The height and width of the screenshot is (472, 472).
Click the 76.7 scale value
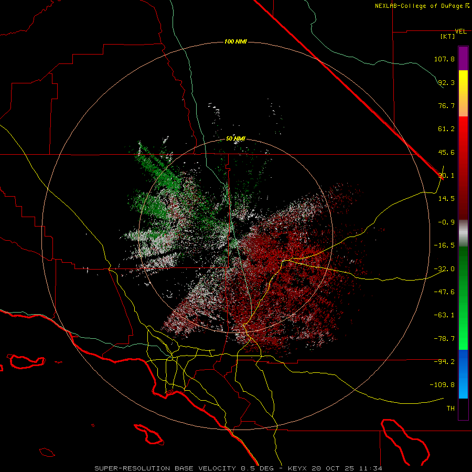446,105
